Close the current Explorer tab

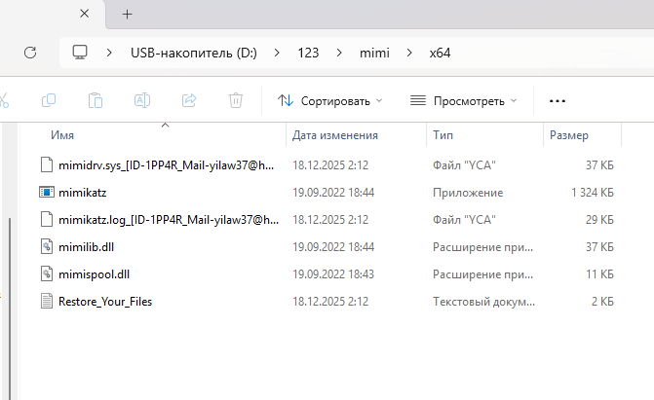tap(84, 14)
